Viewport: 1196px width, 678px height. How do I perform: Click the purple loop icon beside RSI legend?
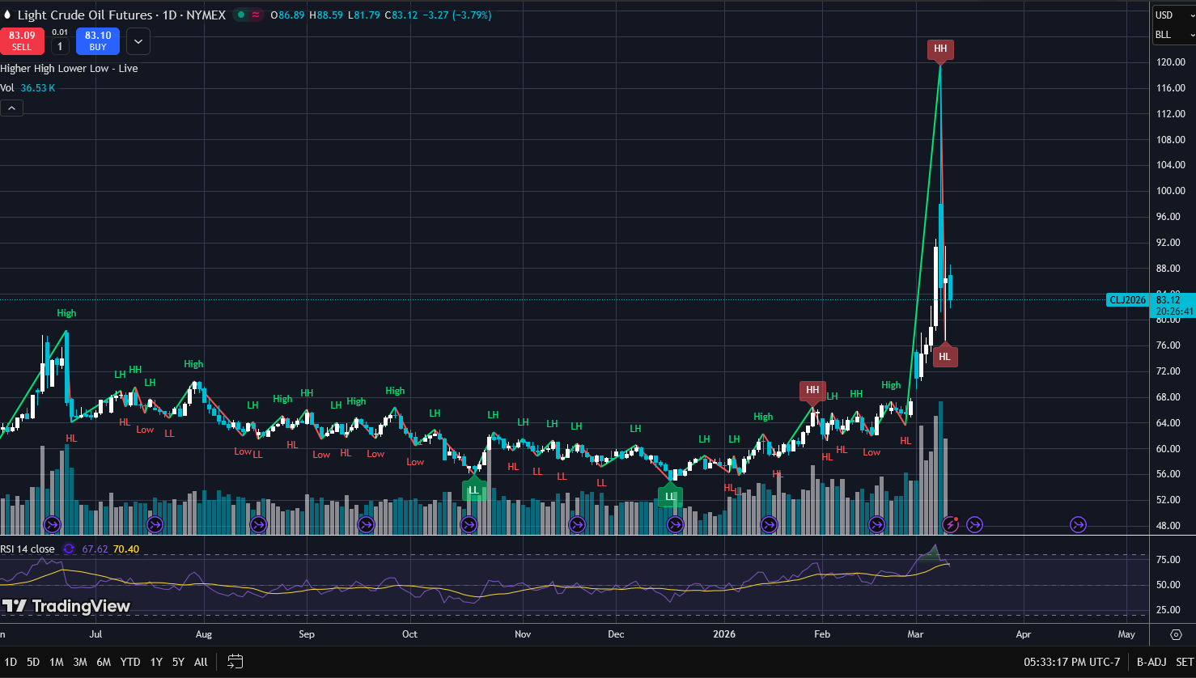coord(69,549)
